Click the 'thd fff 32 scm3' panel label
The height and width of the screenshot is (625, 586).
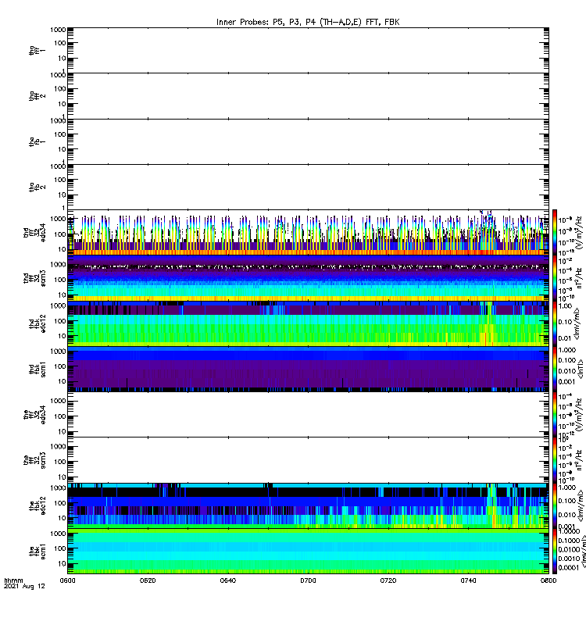coord(34,278)
